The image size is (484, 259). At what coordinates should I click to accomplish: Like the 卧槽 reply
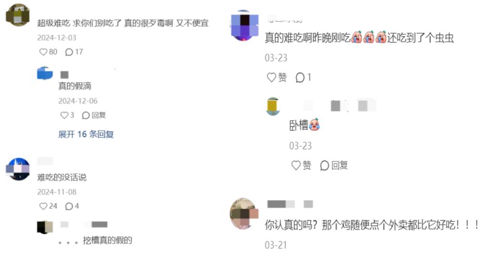301,165
